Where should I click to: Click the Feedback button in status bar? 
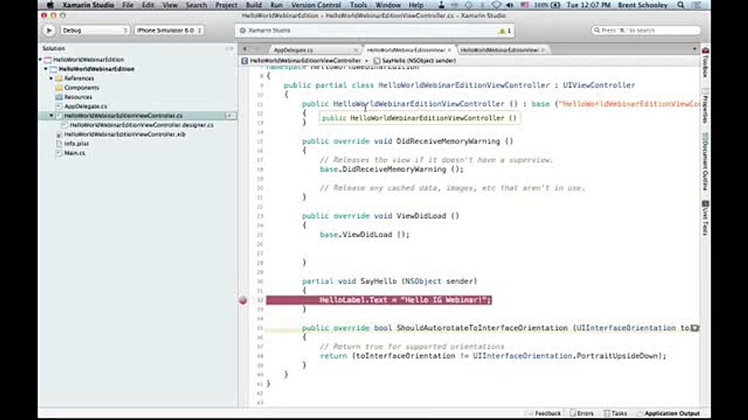543,414
